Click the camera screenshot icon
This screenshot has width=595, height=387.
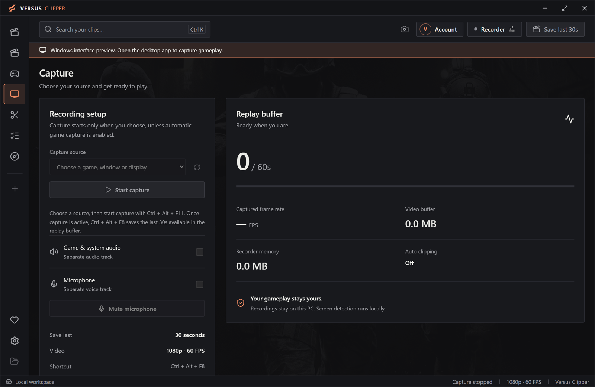404,29
